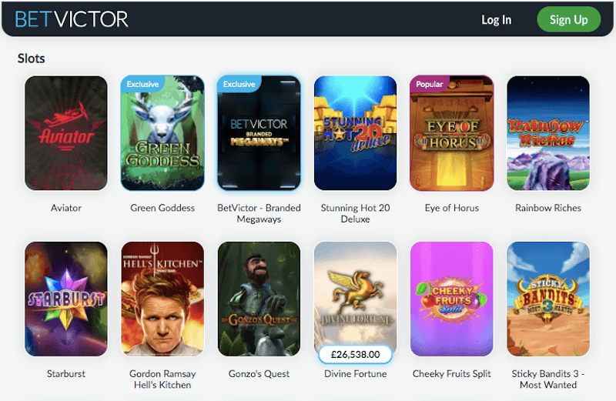Click the green Sign Up button
Screen dimensions: 616x401
pyautogui.click(x=568, y=19)
